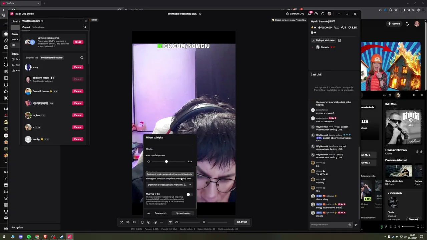The height and width of the screenshot is (240, 427).
Task: Open TikTok LIVE Studio settings gear
Action: coord(323,14)
